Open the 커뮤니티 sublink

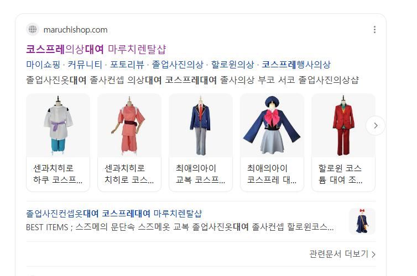pos(85,65)
